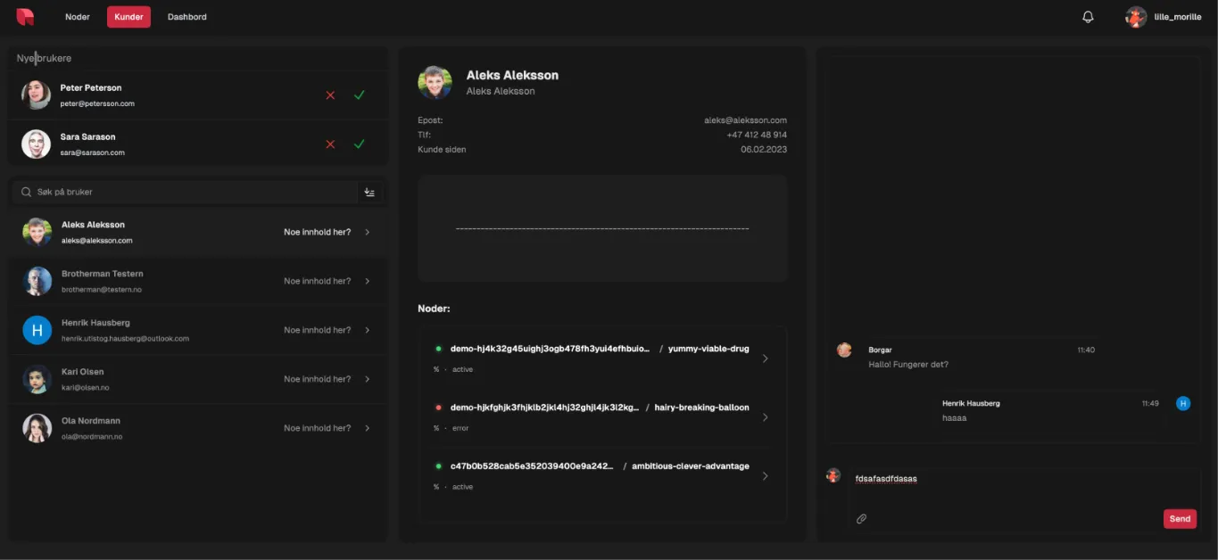Click node name yummy-viable-drug

[708, 349]
